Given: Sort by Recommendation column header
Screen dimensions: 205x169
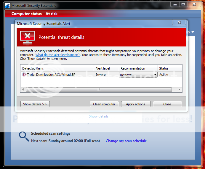Looking at the screenshot, I should click(138, 68).
